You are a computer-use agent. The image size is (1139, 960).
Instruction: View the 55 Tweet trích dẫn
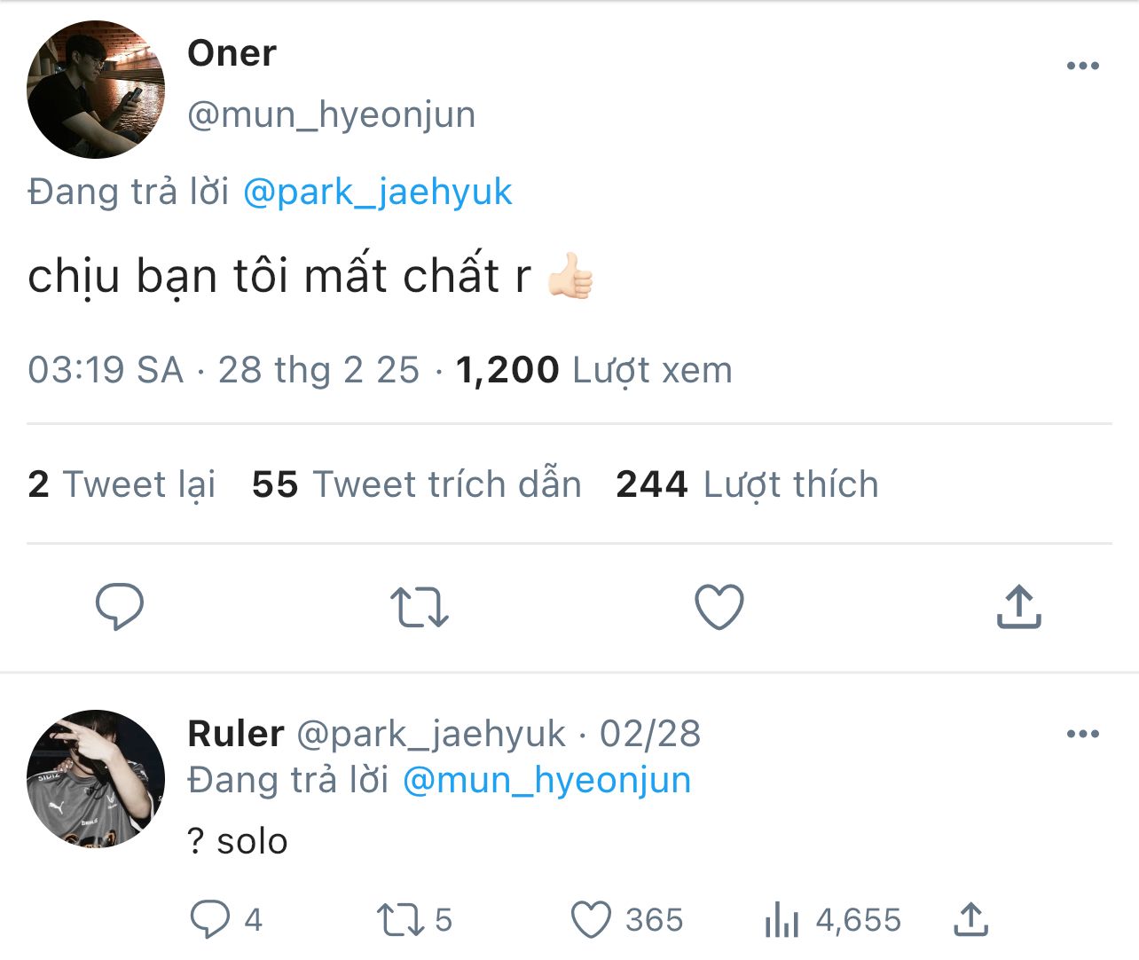(416, 484)
